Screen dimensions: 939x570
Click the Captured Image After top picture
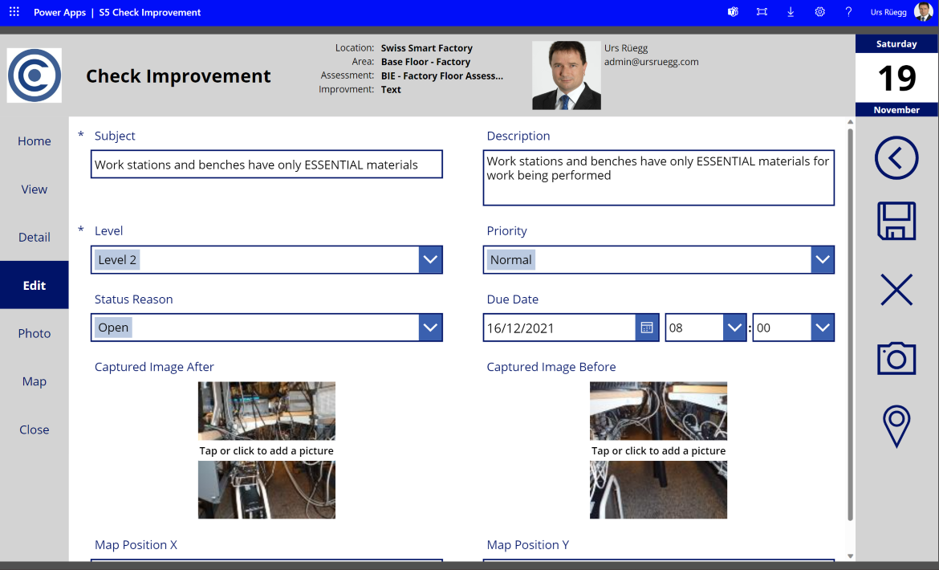coord(266,411)
